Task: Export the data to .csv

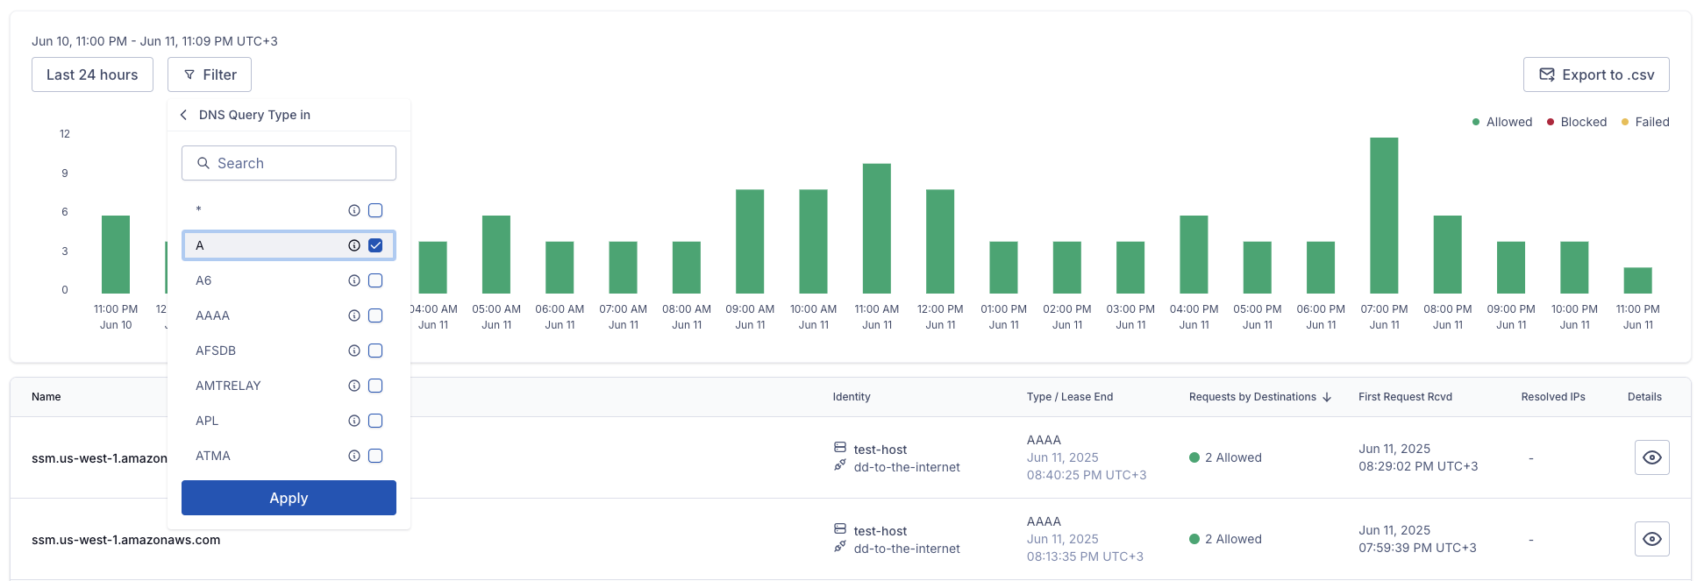Action: coord(1595,74)
